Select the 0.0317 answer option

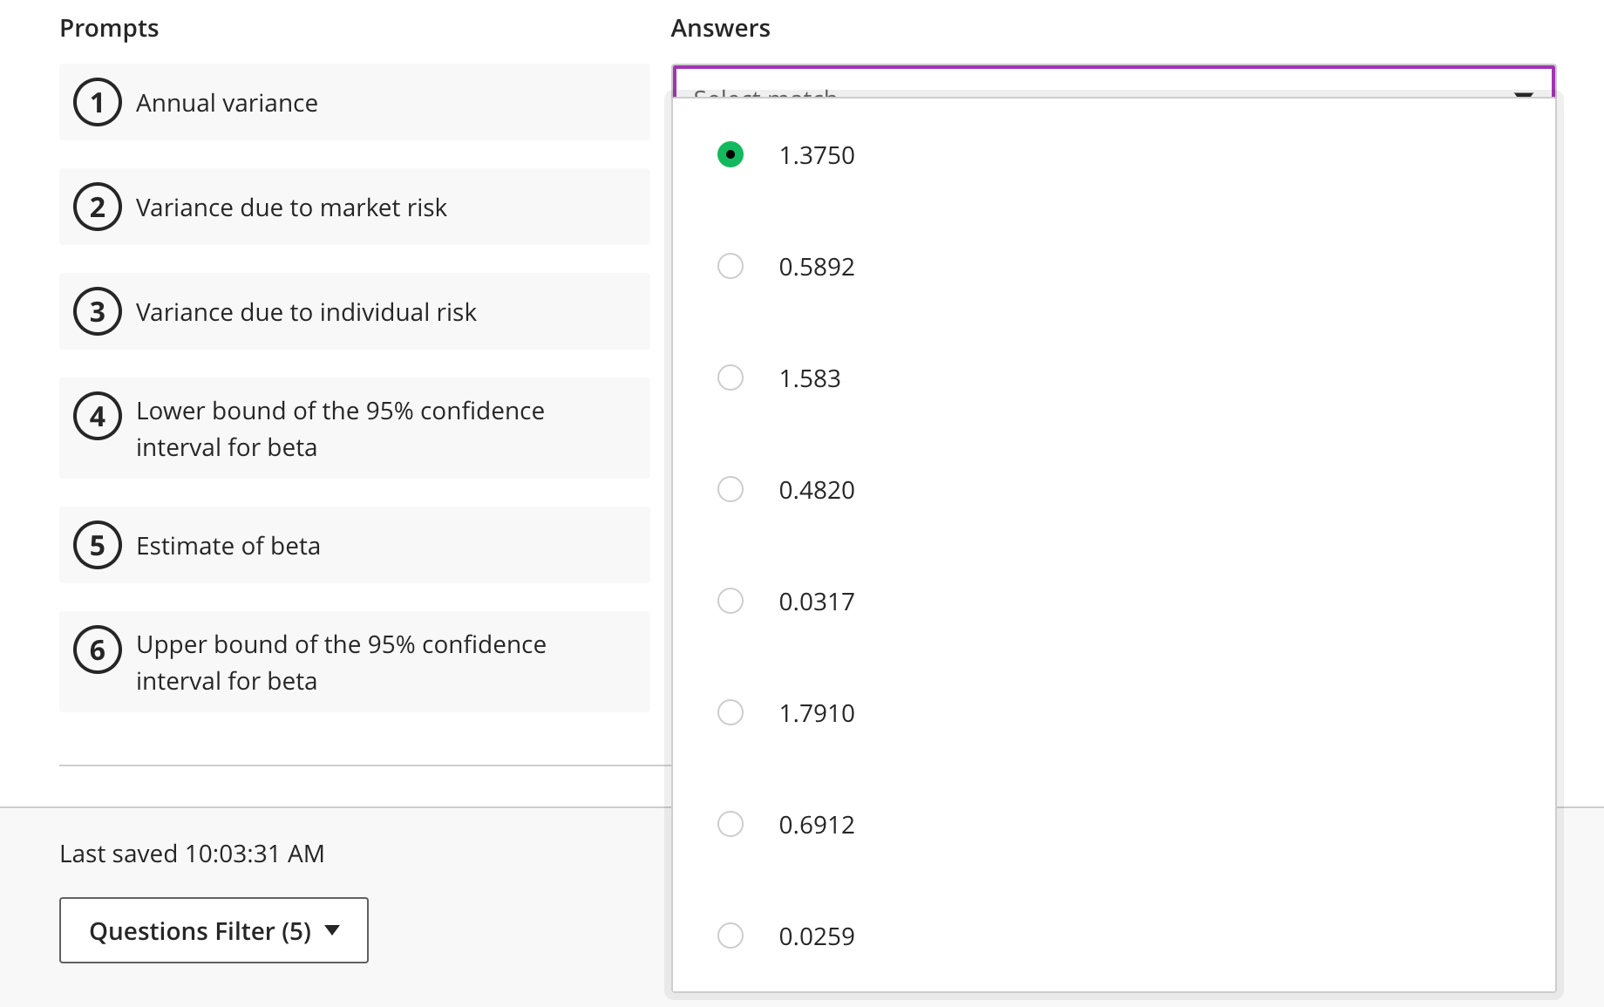click(x=731, y=601)
